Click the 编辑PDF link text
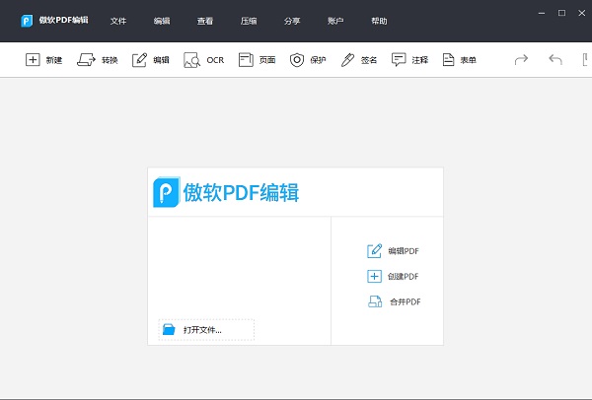 pos(404,251)
